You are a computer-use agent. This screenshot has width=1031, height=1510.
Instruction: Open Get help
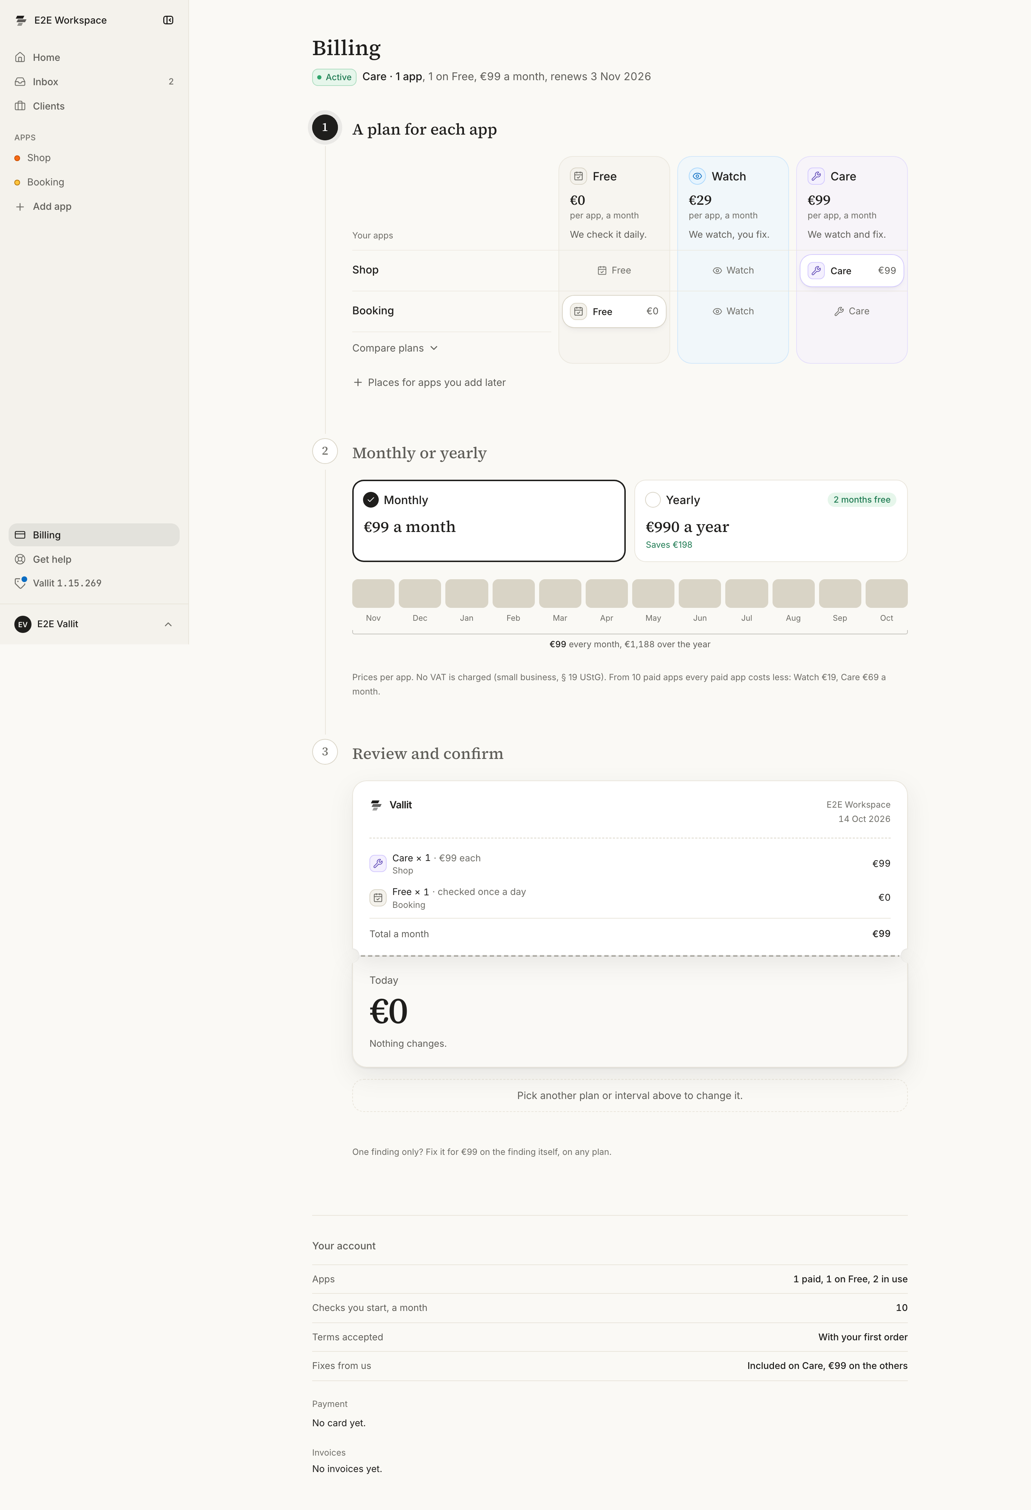(94, 560)
